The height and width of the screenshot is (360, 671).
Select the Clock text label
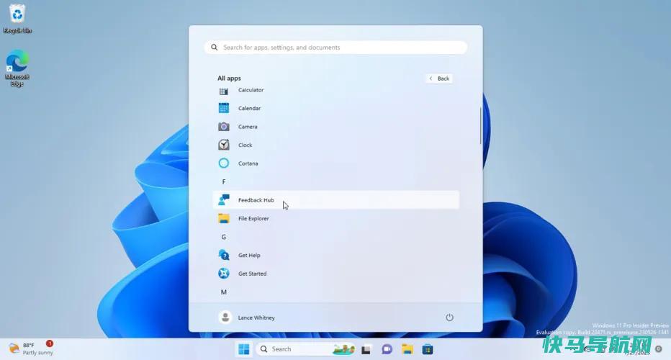tap(246, 145)
